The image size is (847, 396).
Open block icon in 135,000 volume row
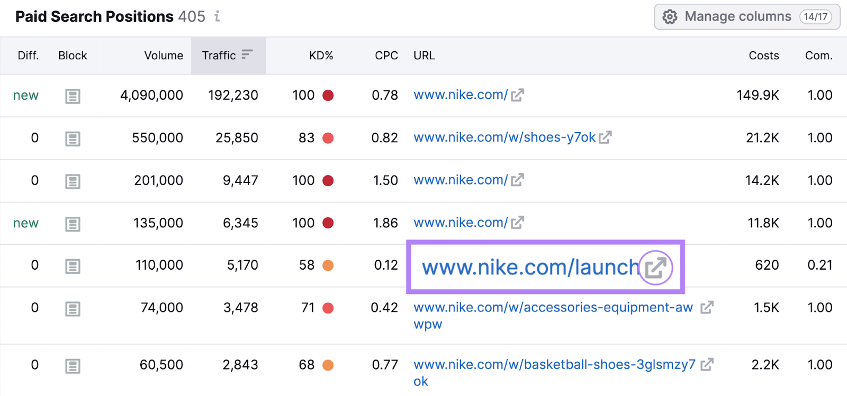click(73, 224)
